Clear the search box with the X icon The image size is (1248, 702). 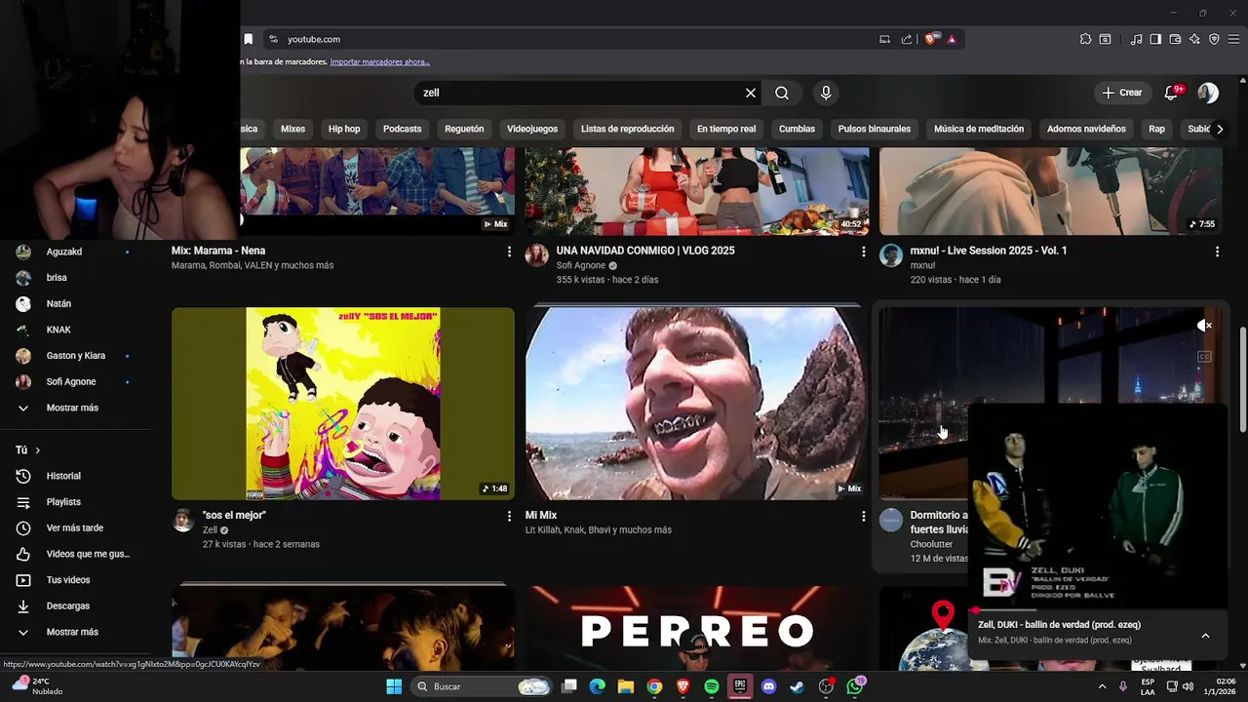[751, 93]
